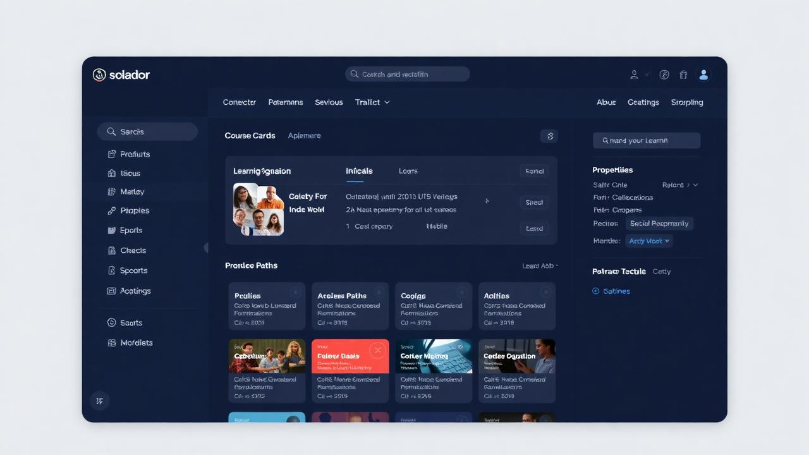Viewport: 809px width, 455px height.
Task: Click the Speol button
Action: [534, 202]
